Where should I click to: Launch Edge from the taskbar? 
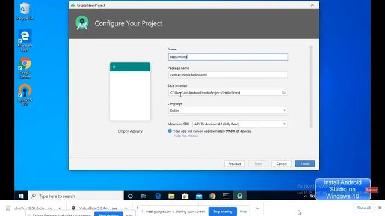(158, 196)
